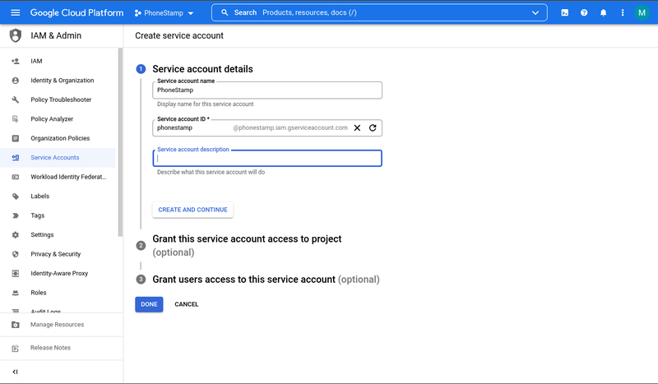Click CREATE AND CONTINUE button
Image resolution: width=658 pixels, height=384 pixels.
click(x=192, y=210)
